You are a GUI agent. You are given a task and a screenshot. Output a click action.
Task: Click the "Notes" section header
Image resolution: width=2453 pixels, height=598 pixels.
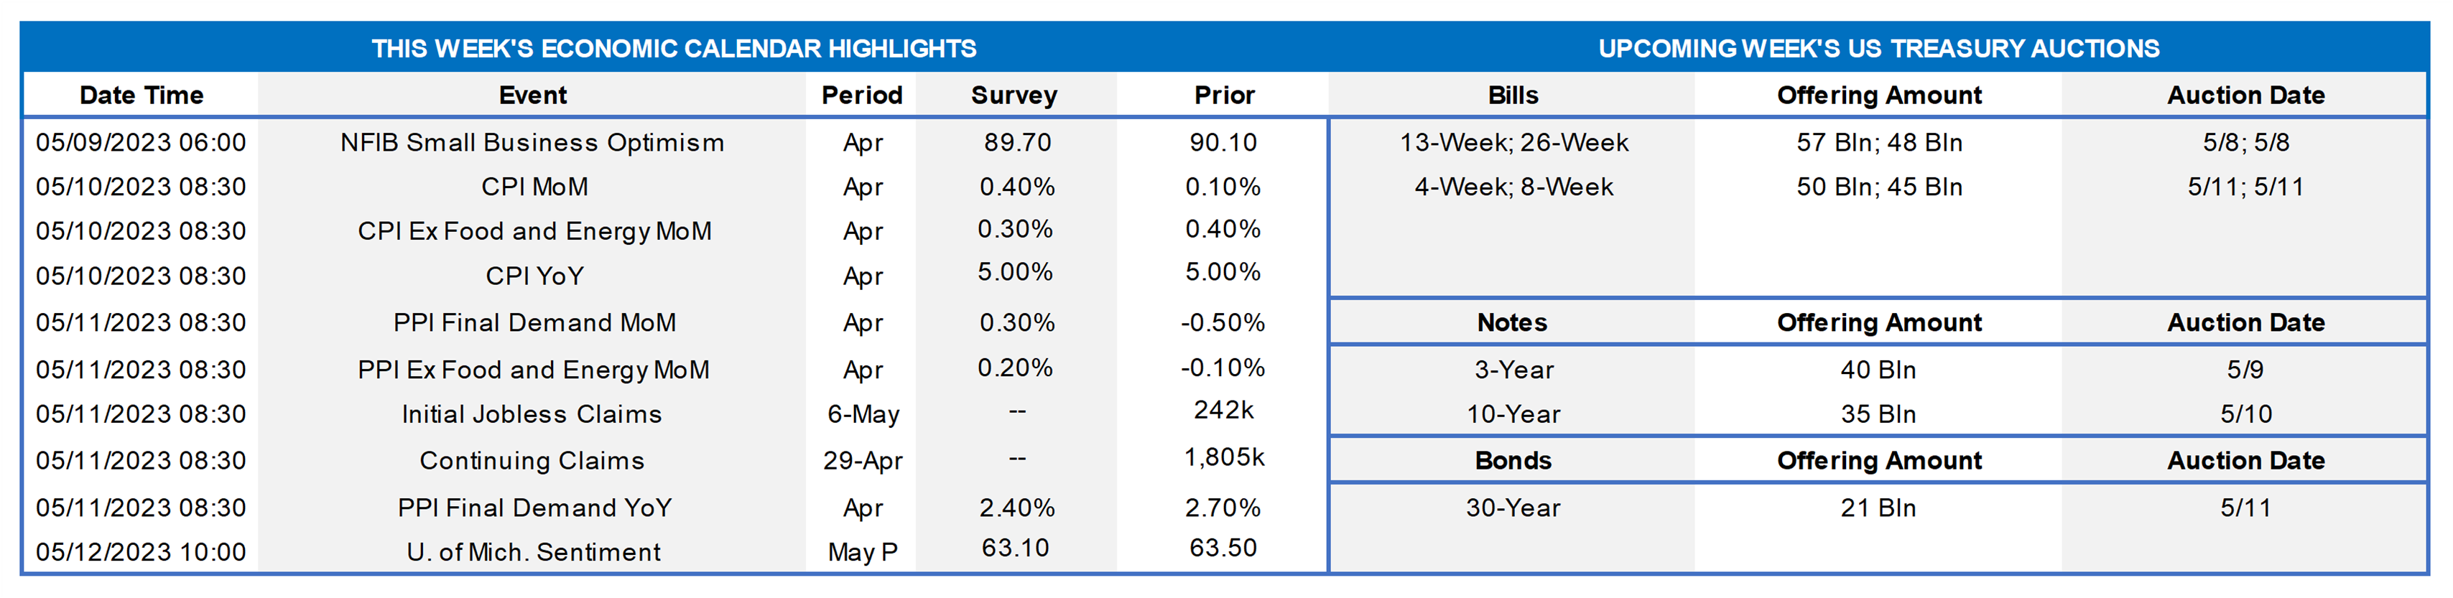pos(1512,323)
